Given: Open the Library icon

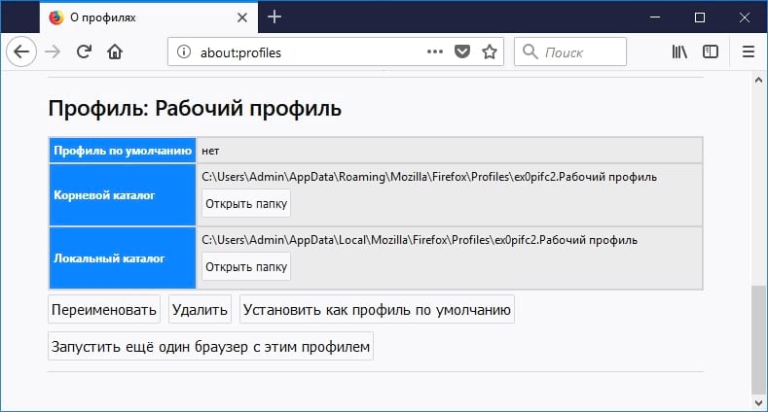Looking at the screenshot, I should pos(679,51).
